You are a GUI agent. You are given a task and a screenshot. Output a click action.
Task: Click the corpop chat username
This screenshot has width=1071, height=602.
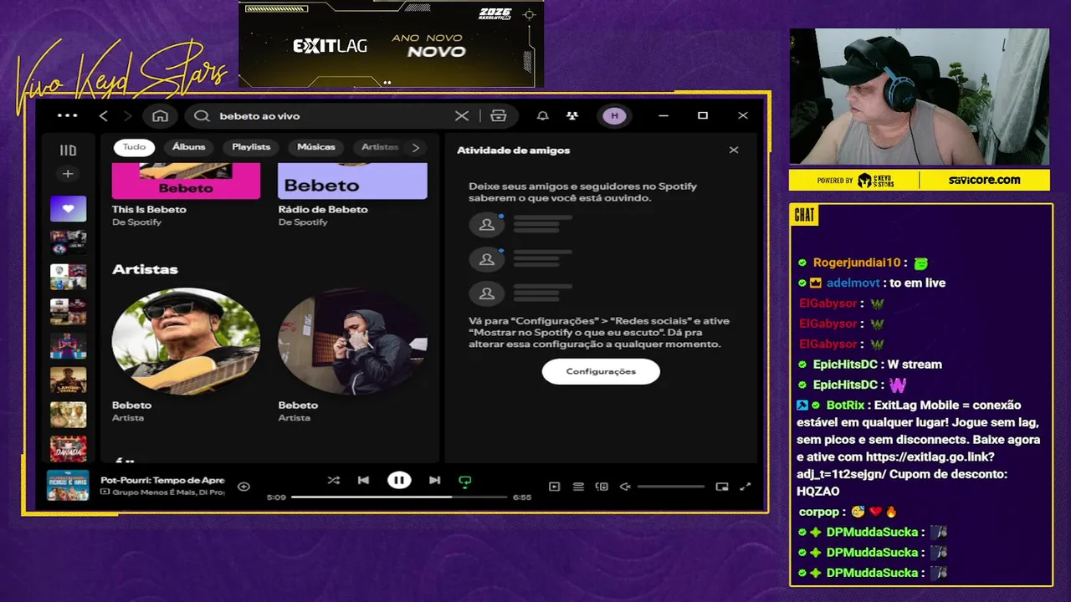(x=818, y=512)
